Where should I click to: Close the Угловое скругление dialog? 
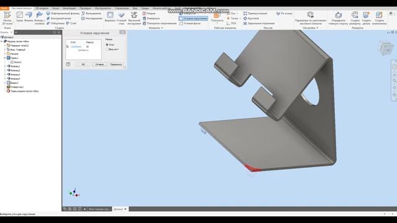coord(122,32)
